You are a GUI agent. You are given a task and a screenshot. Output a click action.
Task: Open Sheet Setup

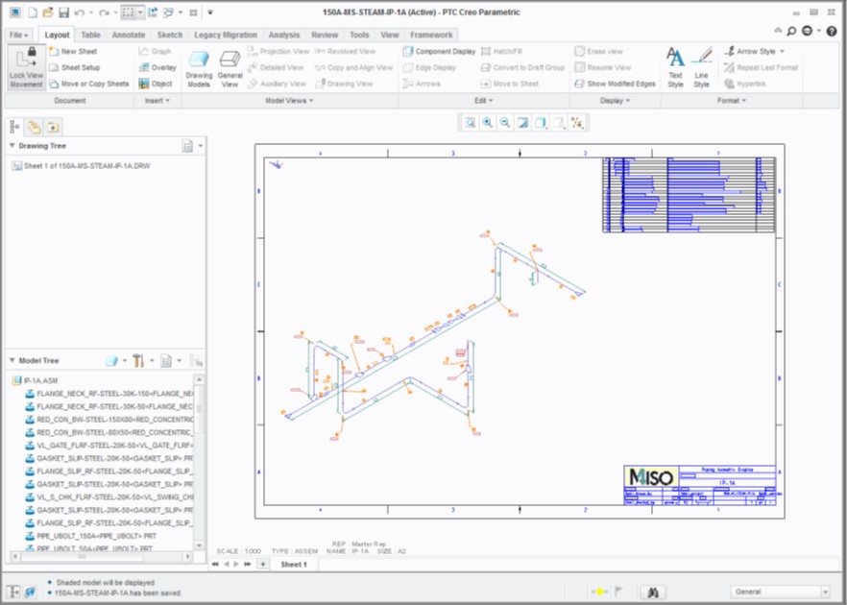tap(75, 67)
